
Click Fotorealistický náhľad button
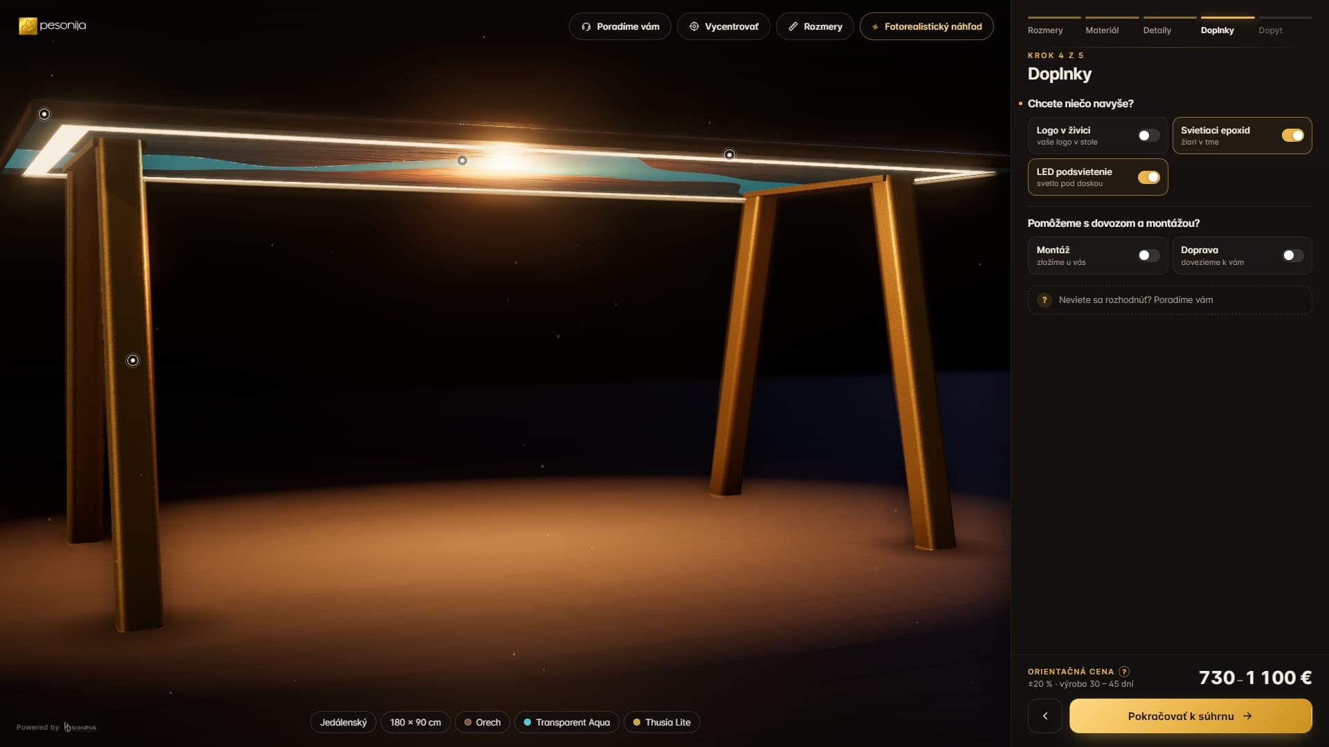926,26
